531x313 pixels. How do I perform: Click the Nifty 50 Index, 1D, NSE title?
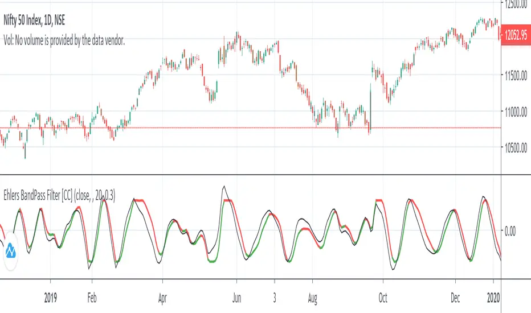tap(34, 20)
